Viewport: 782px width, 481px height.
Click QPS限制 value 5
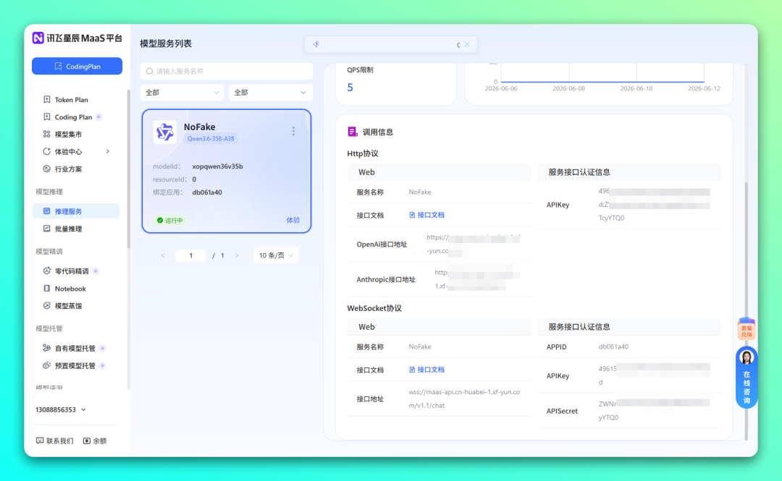click(x=350, y=88)
